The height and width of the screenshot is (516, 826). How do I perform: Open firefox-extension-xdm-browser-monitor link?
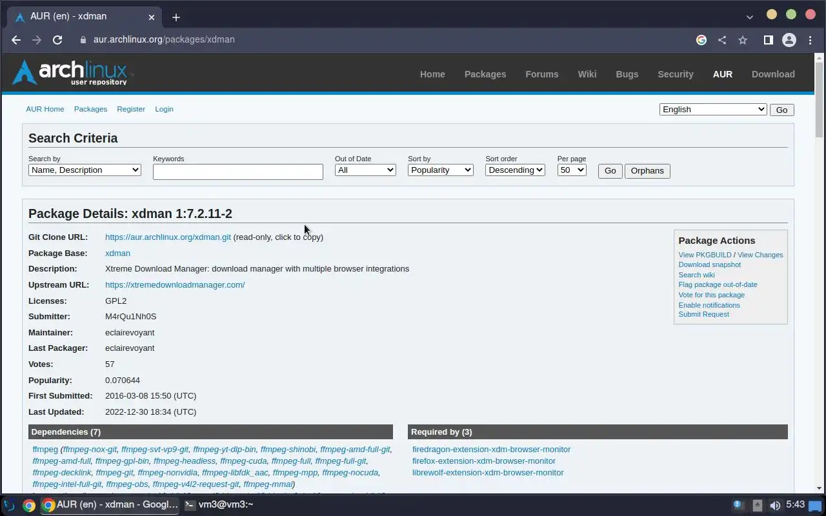(x=484, y=461)
